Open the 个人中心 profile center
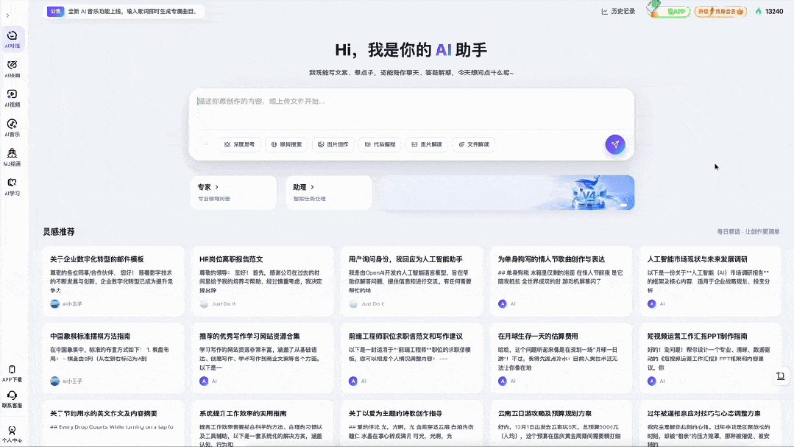Viewport: 794px width, 447px height. [13, 434]
